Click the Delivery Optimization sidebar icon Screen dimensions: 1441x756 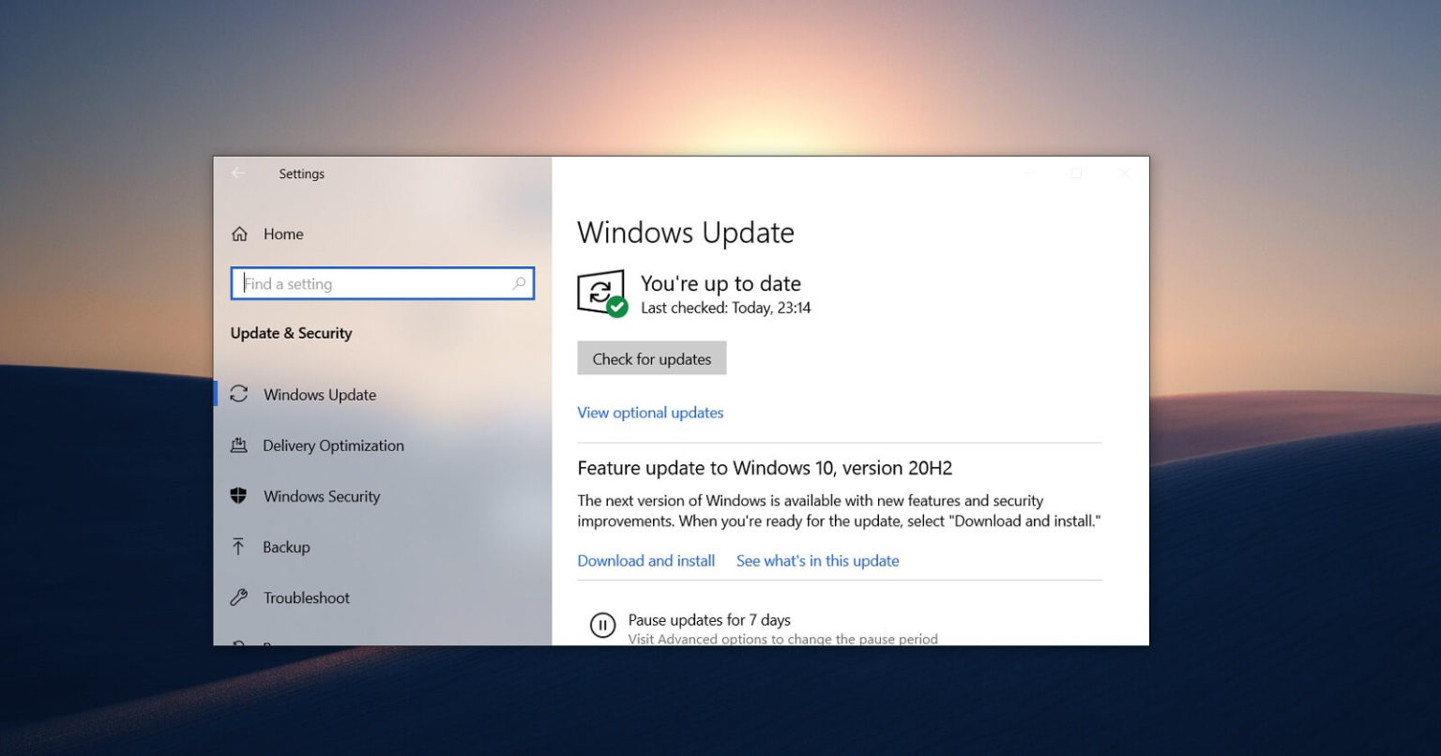point(239,446)
